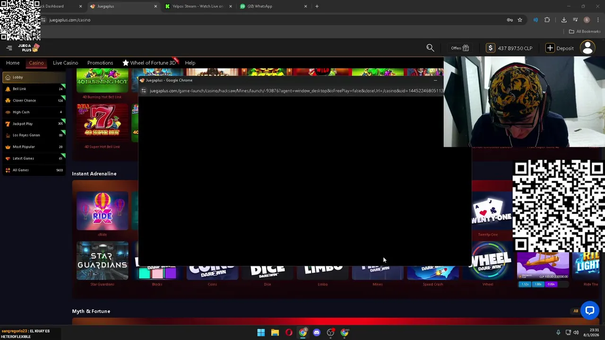605x340 pixels.
Task: Select the Casino menu item
Action: tap(36, 63)
